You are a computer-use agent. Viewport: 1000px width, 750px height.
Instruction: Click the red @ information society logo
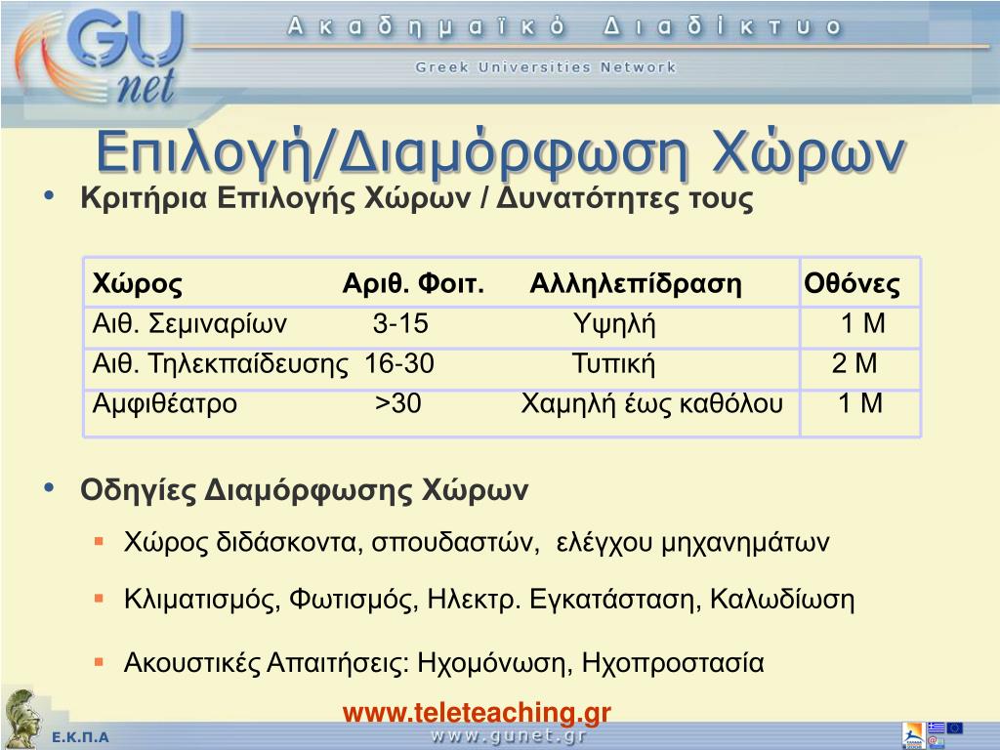(x=937, y=742)
